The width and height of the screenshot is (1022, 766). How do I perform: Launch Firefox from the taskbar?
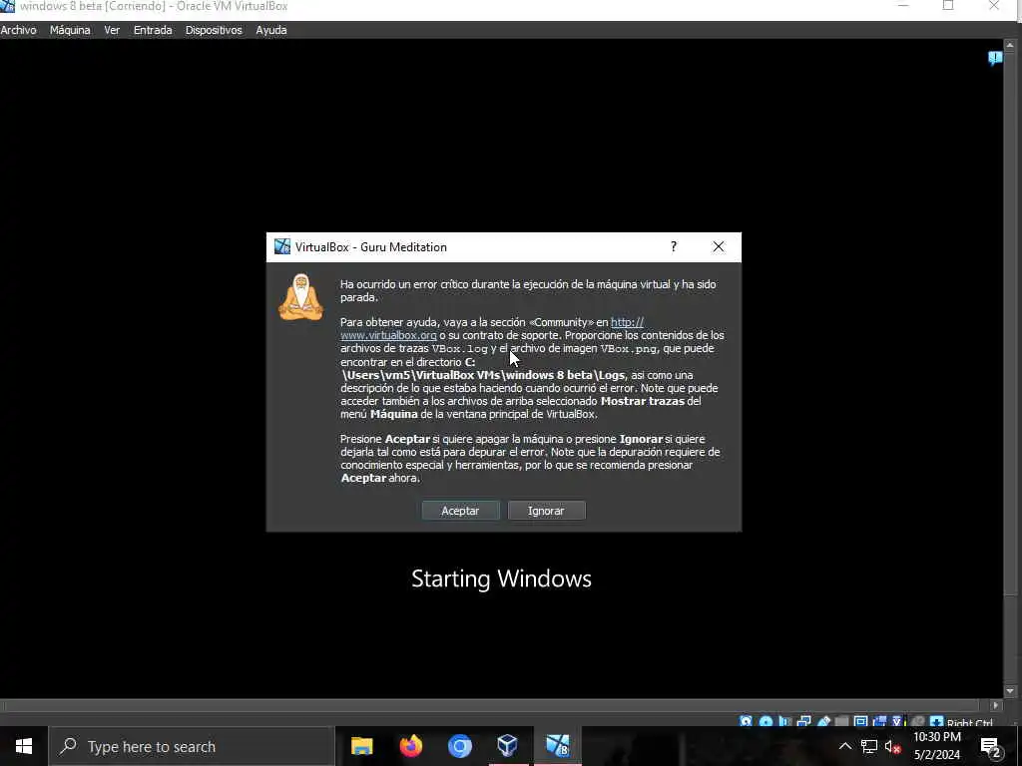click(410, 746)
